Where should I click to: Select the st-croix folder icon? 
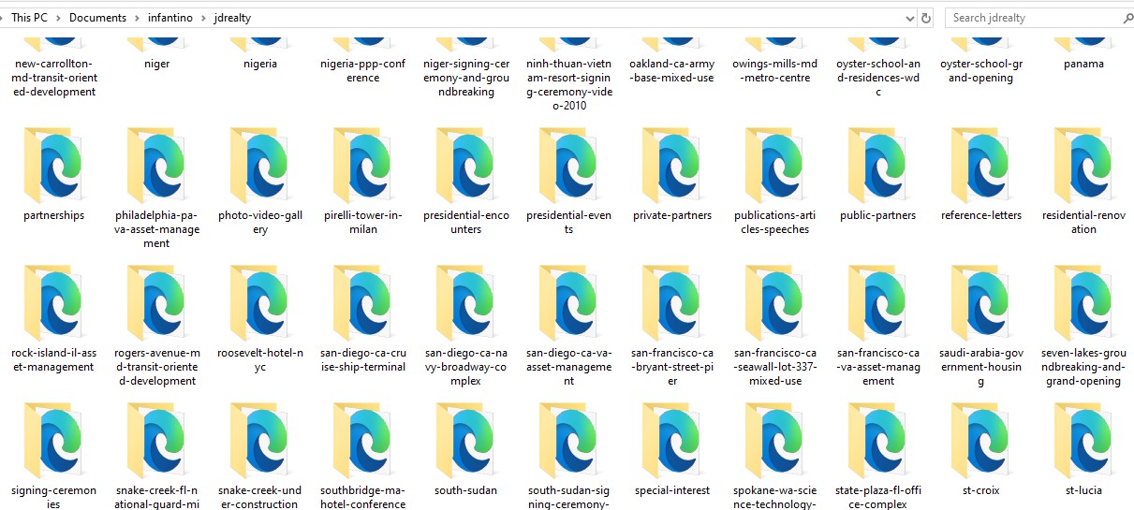(x=980, y=441)
